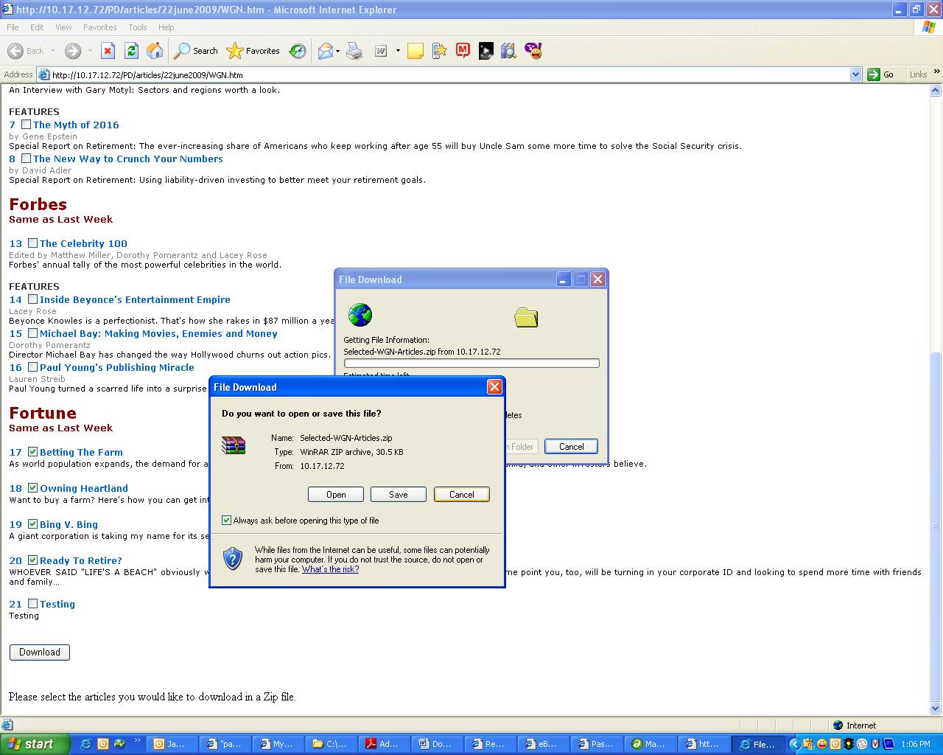This screenshot has height=755, width=943.
Task: Expand the Edit with Word dropdown arrow
Action: click(398, 51)
